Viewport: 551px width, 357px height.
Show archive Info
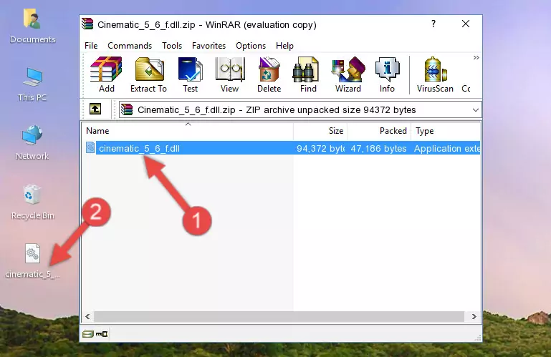coord(387,75)
